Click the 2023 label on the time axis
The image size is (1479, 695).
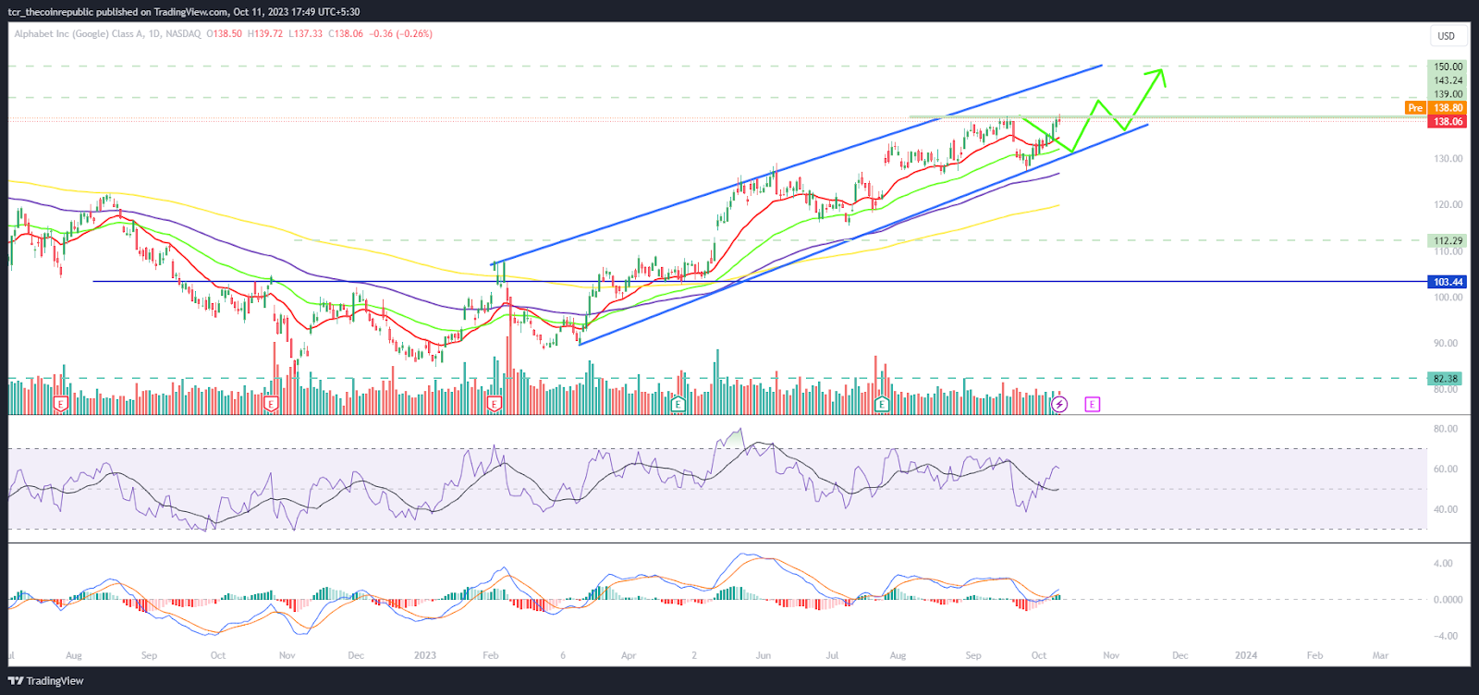[425, 656]
